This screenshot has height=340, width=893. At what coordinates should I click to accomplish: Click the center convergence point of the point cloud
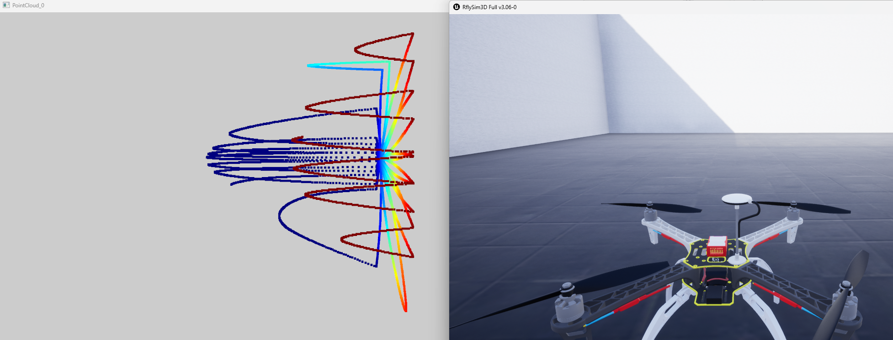pos(380,158)
